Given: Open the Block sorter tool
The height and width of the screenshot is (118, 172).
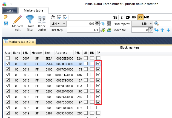Looking at the screenshot, I should pyautogui.click(x=42, y=23).
